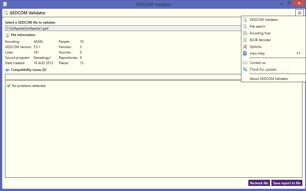The width and height of the screenshot is (306, 191).
Task: Click the GEDCOM file path field
Action: 123,28
